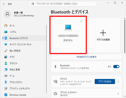Viewport: 126px width, 98px height.
Task: Click the plus icon to add device
Action: tap(103, 33)
